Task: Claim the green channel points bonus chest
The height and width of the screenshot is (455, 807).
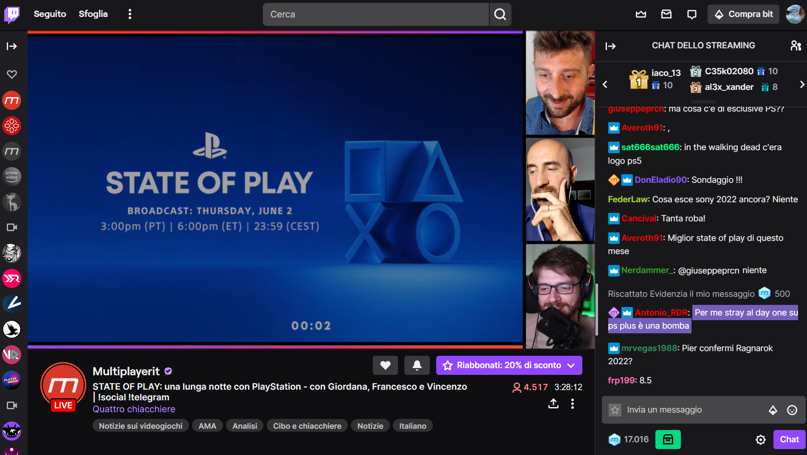Action: [x=668, y=439]
